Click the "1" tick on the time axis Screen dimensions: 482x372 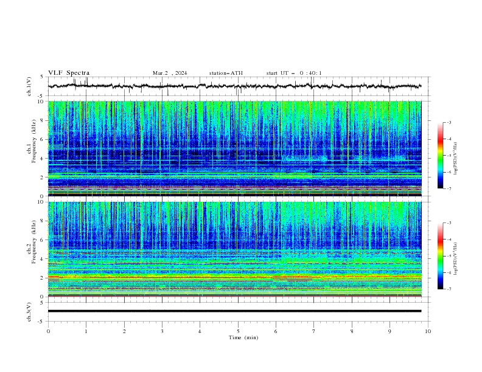pyautogui.click(x=86, y=331)
